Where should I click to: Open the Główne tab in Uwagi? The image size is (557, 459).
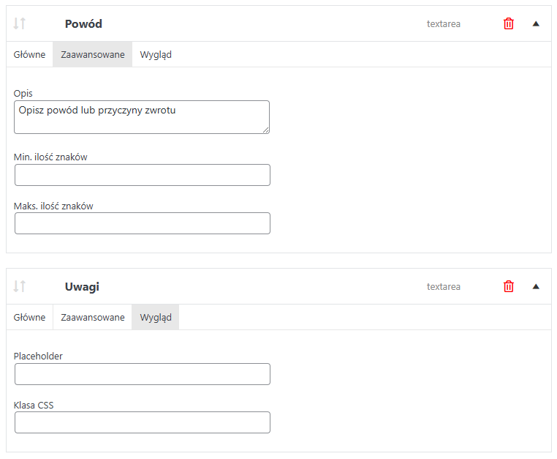point(29,317)
